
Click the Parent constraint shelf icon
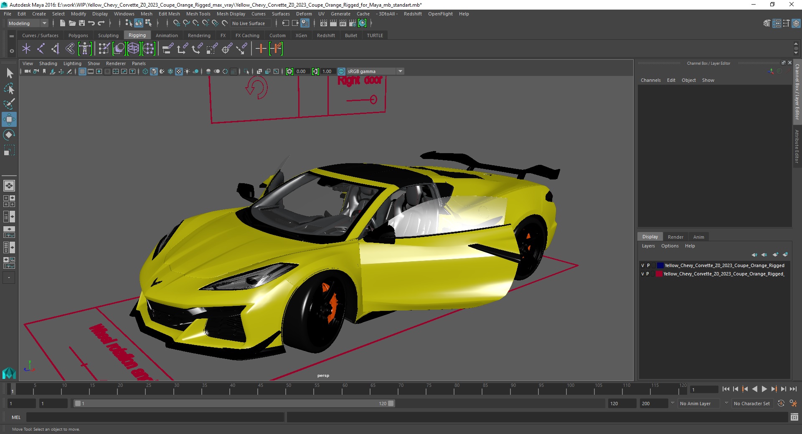point(168,49)
